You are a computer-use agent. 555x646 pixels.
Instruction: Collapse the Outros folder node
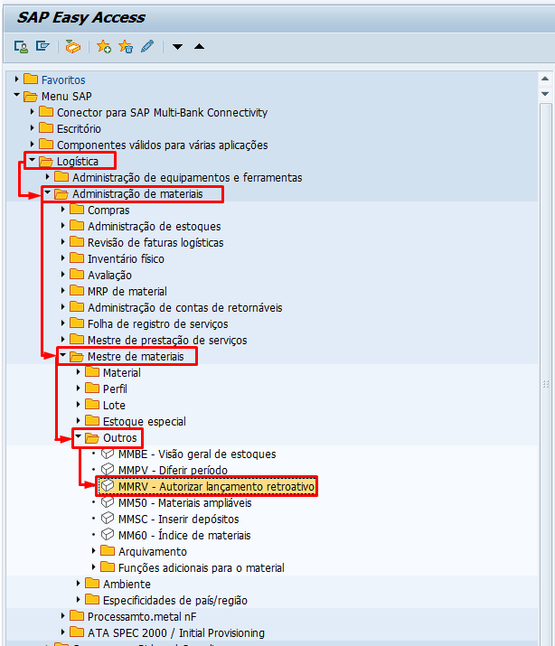tap(79, 437)
